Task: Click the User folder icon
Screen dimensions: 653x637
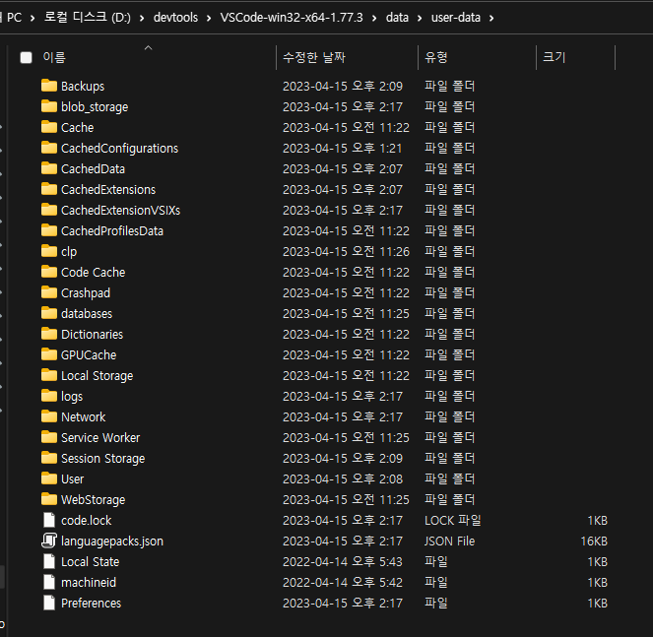Action: click(x=49, y=478)
